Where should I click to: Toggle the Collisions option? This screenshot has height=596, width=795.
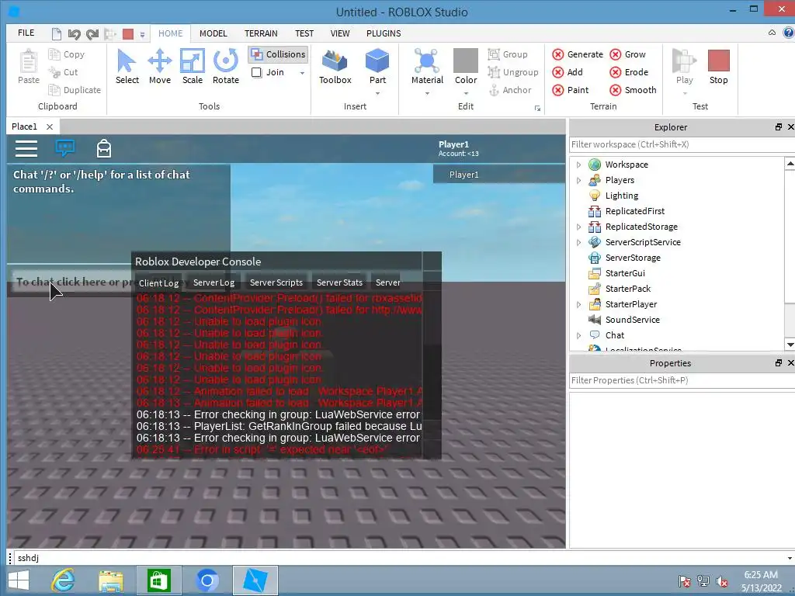(x=279, y=54)
